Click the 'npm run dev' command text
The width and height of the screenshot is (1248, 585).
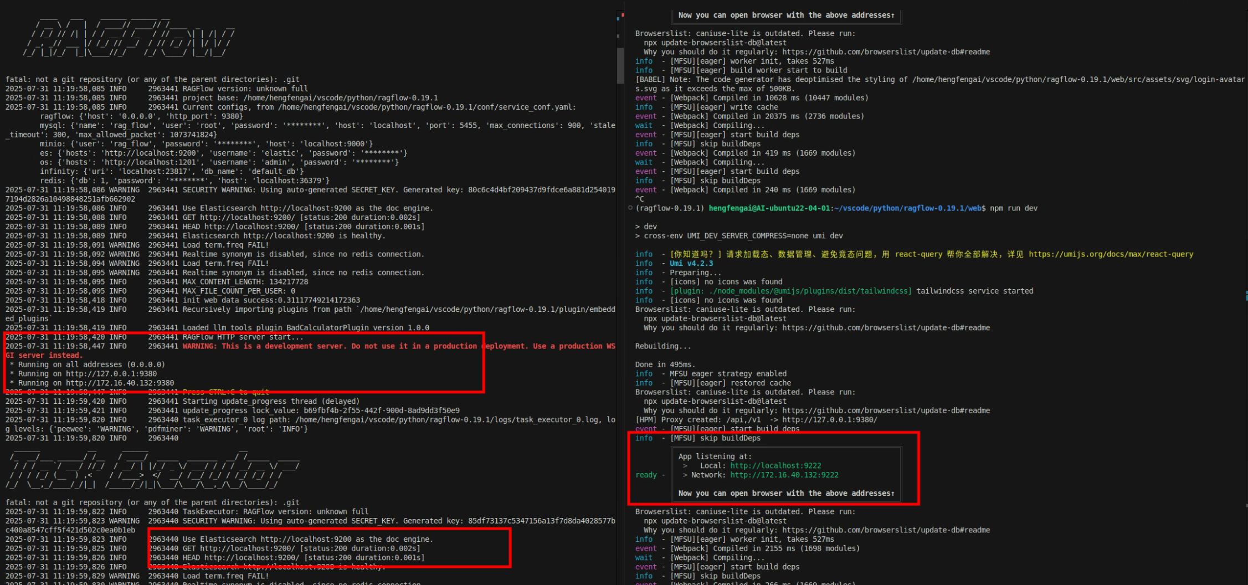click(1014, 208)
